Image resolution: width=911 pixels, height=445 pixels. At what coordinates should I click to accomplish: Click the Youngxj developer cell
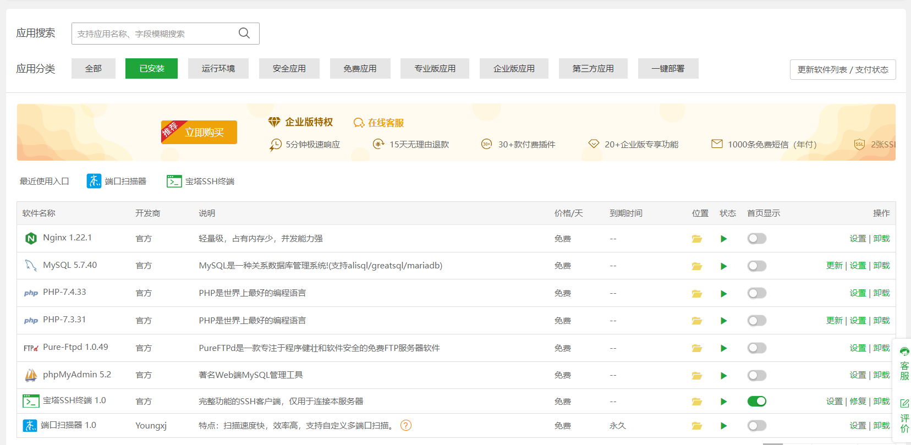point(151,426)
